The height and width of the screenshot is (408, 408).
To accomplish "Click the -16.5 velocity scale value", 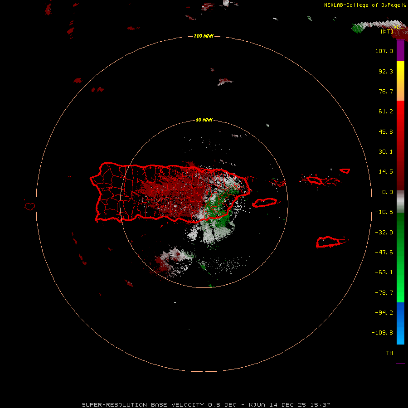I will 384,212.
